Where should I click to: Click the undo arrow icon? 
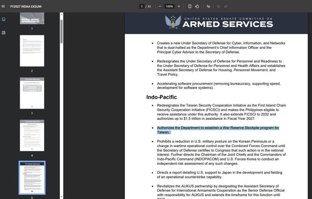218,6
